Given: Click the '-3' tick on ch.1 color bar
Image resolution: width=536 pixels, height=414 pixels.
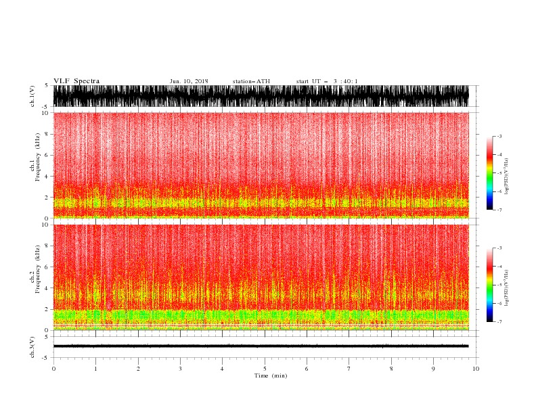Looking at the screenshot, I should [x=499, y=137].
